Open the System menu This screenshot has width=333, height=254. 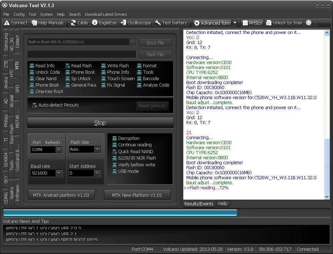(47, 14)
